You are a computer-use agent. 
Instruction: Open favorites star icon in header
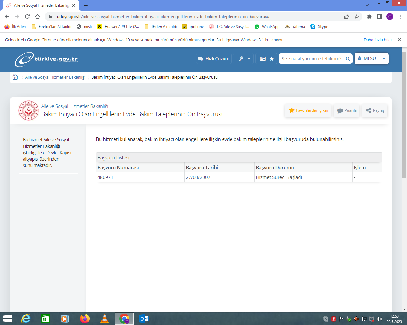(272, 59)
